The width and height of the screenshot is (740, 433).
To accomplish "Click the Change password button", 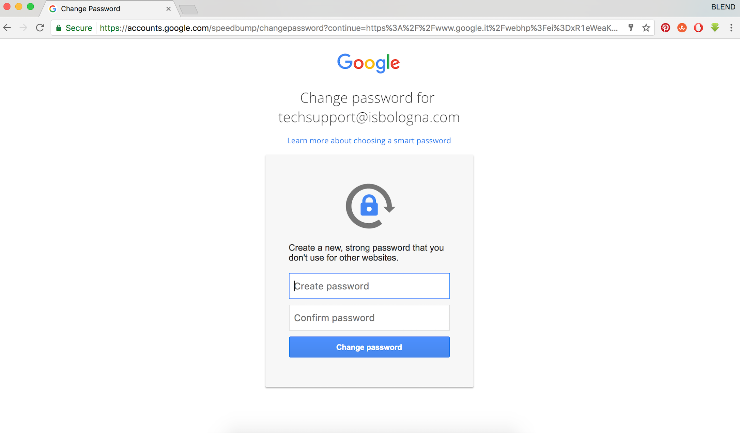I will tap(369, 347).
